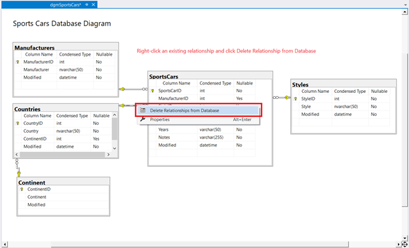Click the Countries table horizontal scrollbar thumb

pos(62,154)
